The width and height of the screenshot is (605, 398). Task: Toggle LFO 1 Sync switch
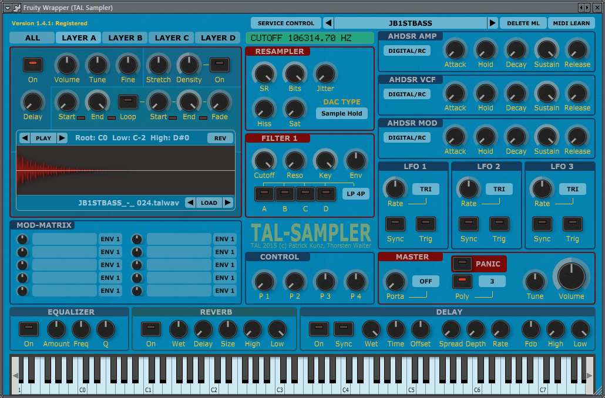click(395, 224)
